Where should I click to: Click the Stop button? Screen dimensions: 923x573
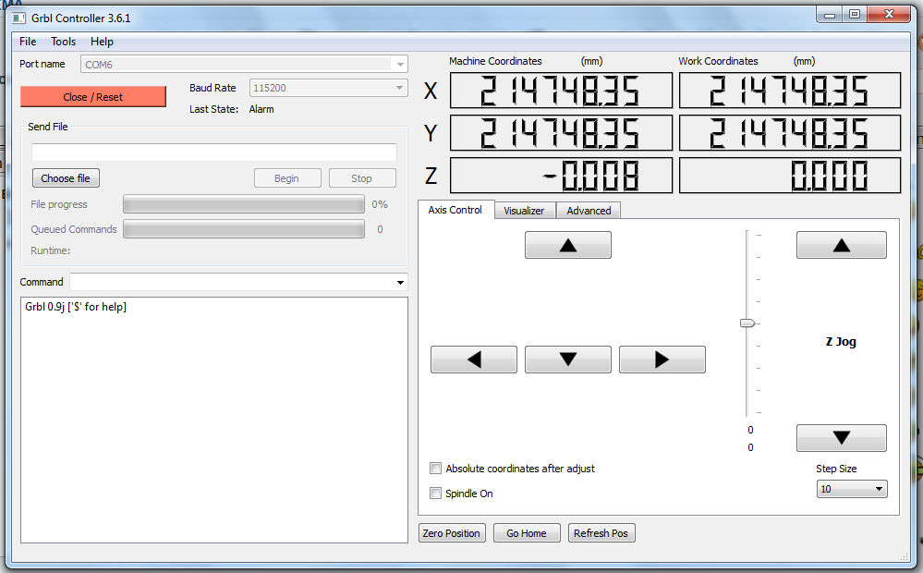pyautogui.click(x=362, y=177)
